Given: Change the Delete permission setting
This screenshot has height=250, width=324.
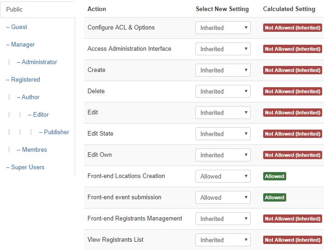Looking at the screenshot, I should click(223, 91).
